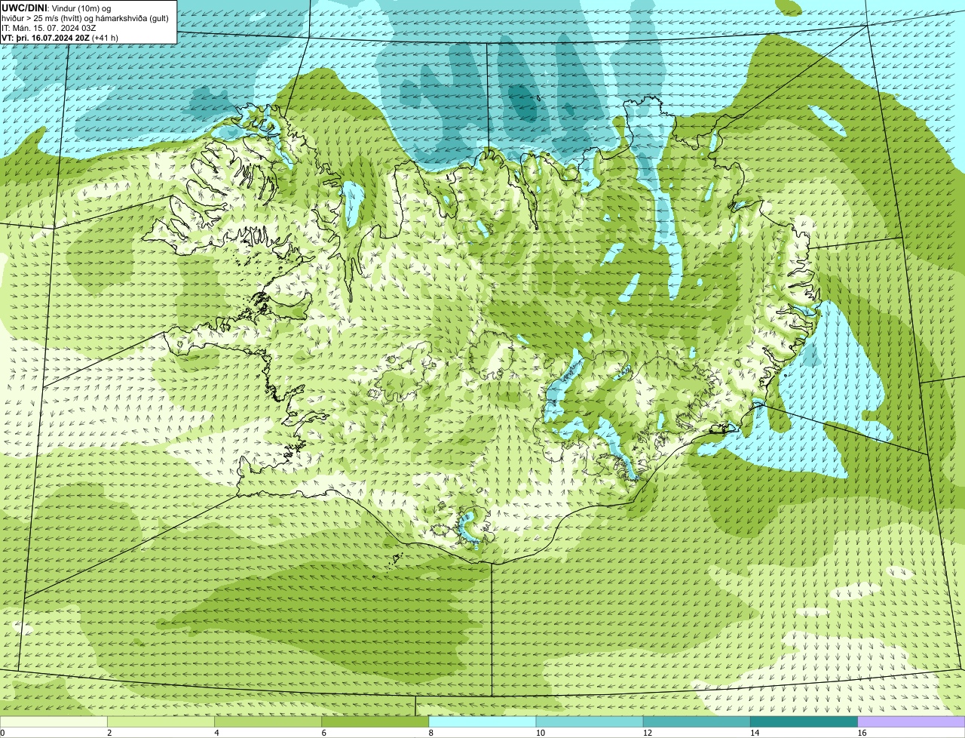
Task: Click the legend scale label '16'
Action: click(862, 733)
